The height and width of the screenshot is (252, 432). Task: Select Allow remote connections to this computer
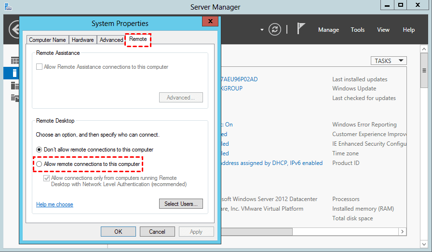pyautogui.click(x=88, y=164)
